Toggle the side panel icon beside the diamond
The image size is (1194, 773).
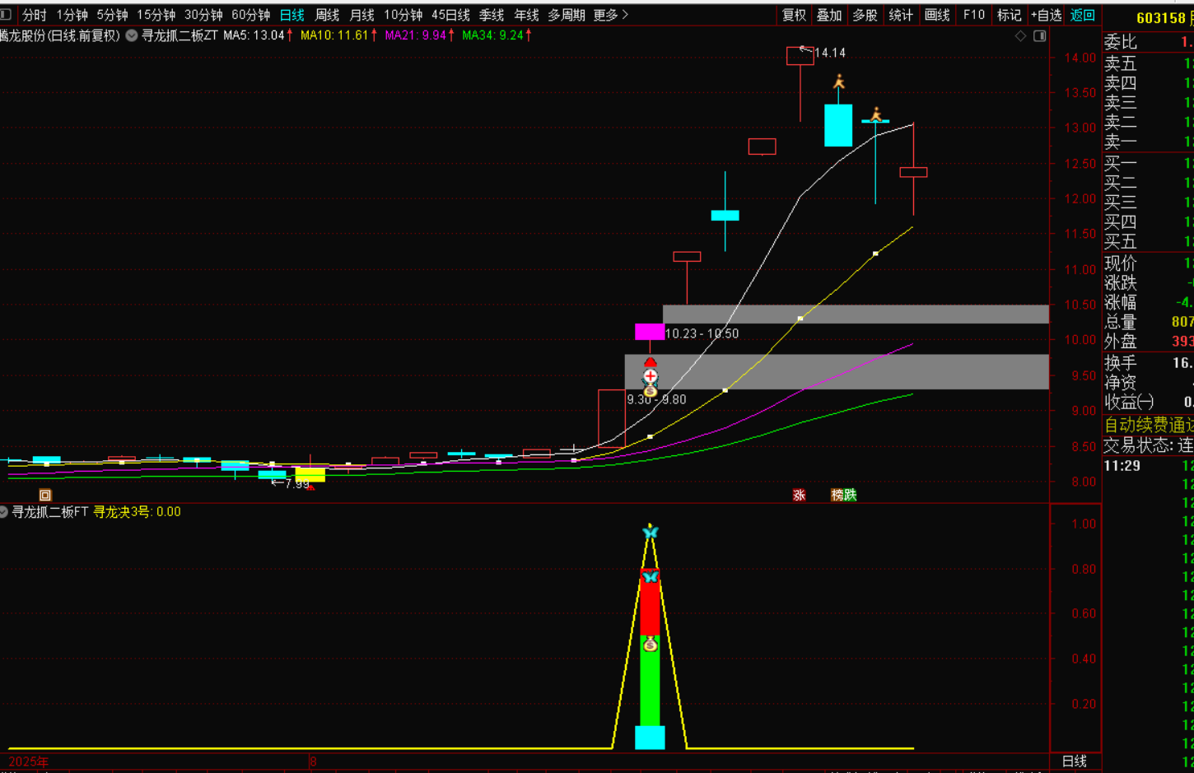(x=1040, y=36)
